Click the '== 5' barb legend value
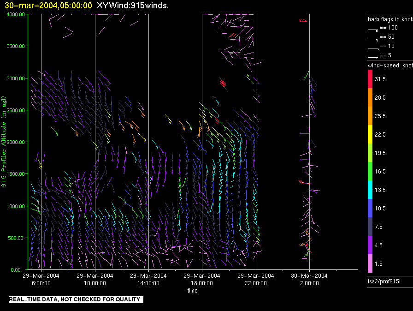Viewport: 413px width, 311px height. point(386,55)
